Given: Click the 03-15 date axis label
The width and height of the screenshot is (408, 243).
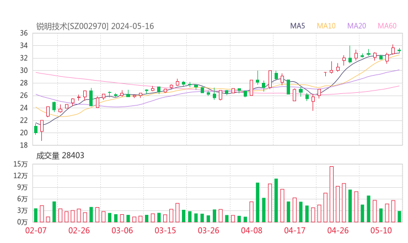Looking at the screenshot, I should (165, 230).
